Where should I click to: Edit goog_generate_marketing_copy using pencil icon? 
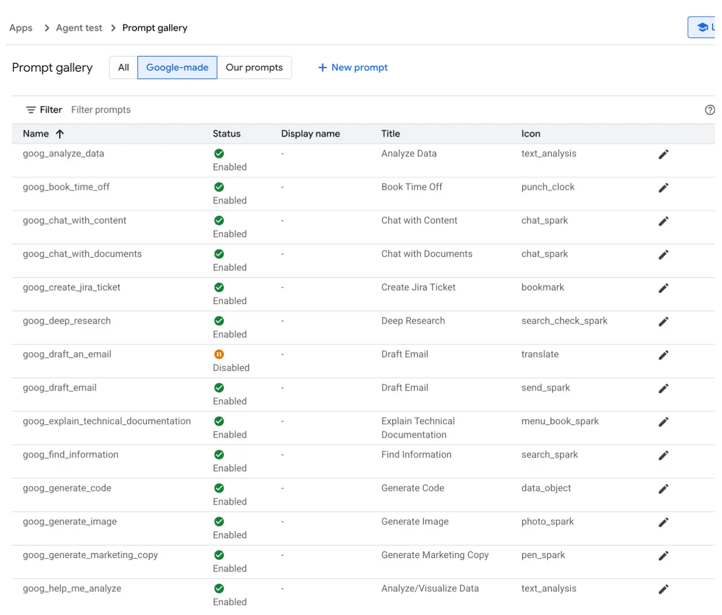coord(663,556)
